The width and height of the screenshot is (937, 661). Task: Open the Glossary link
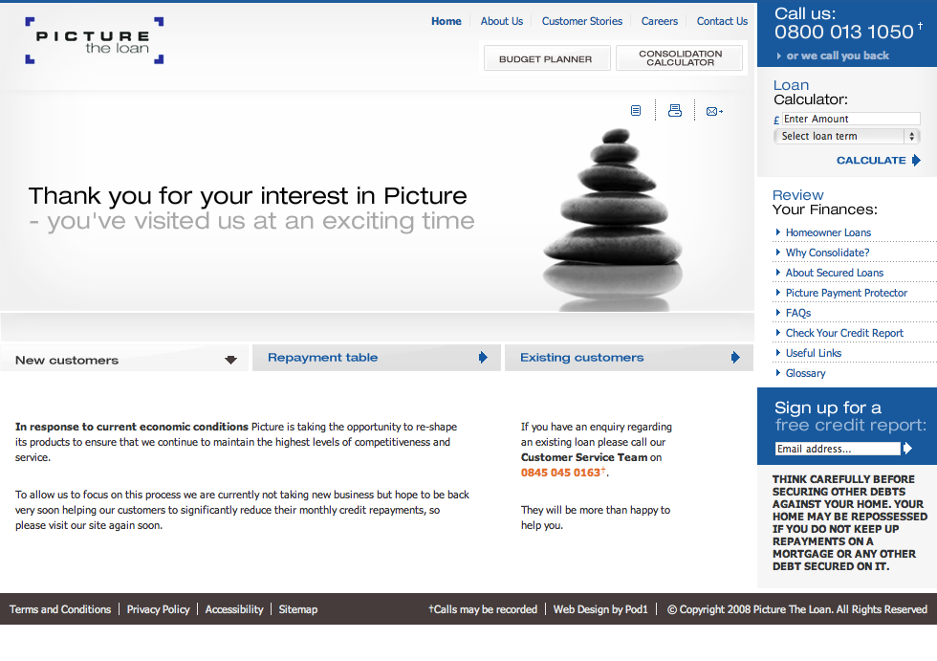805,373
